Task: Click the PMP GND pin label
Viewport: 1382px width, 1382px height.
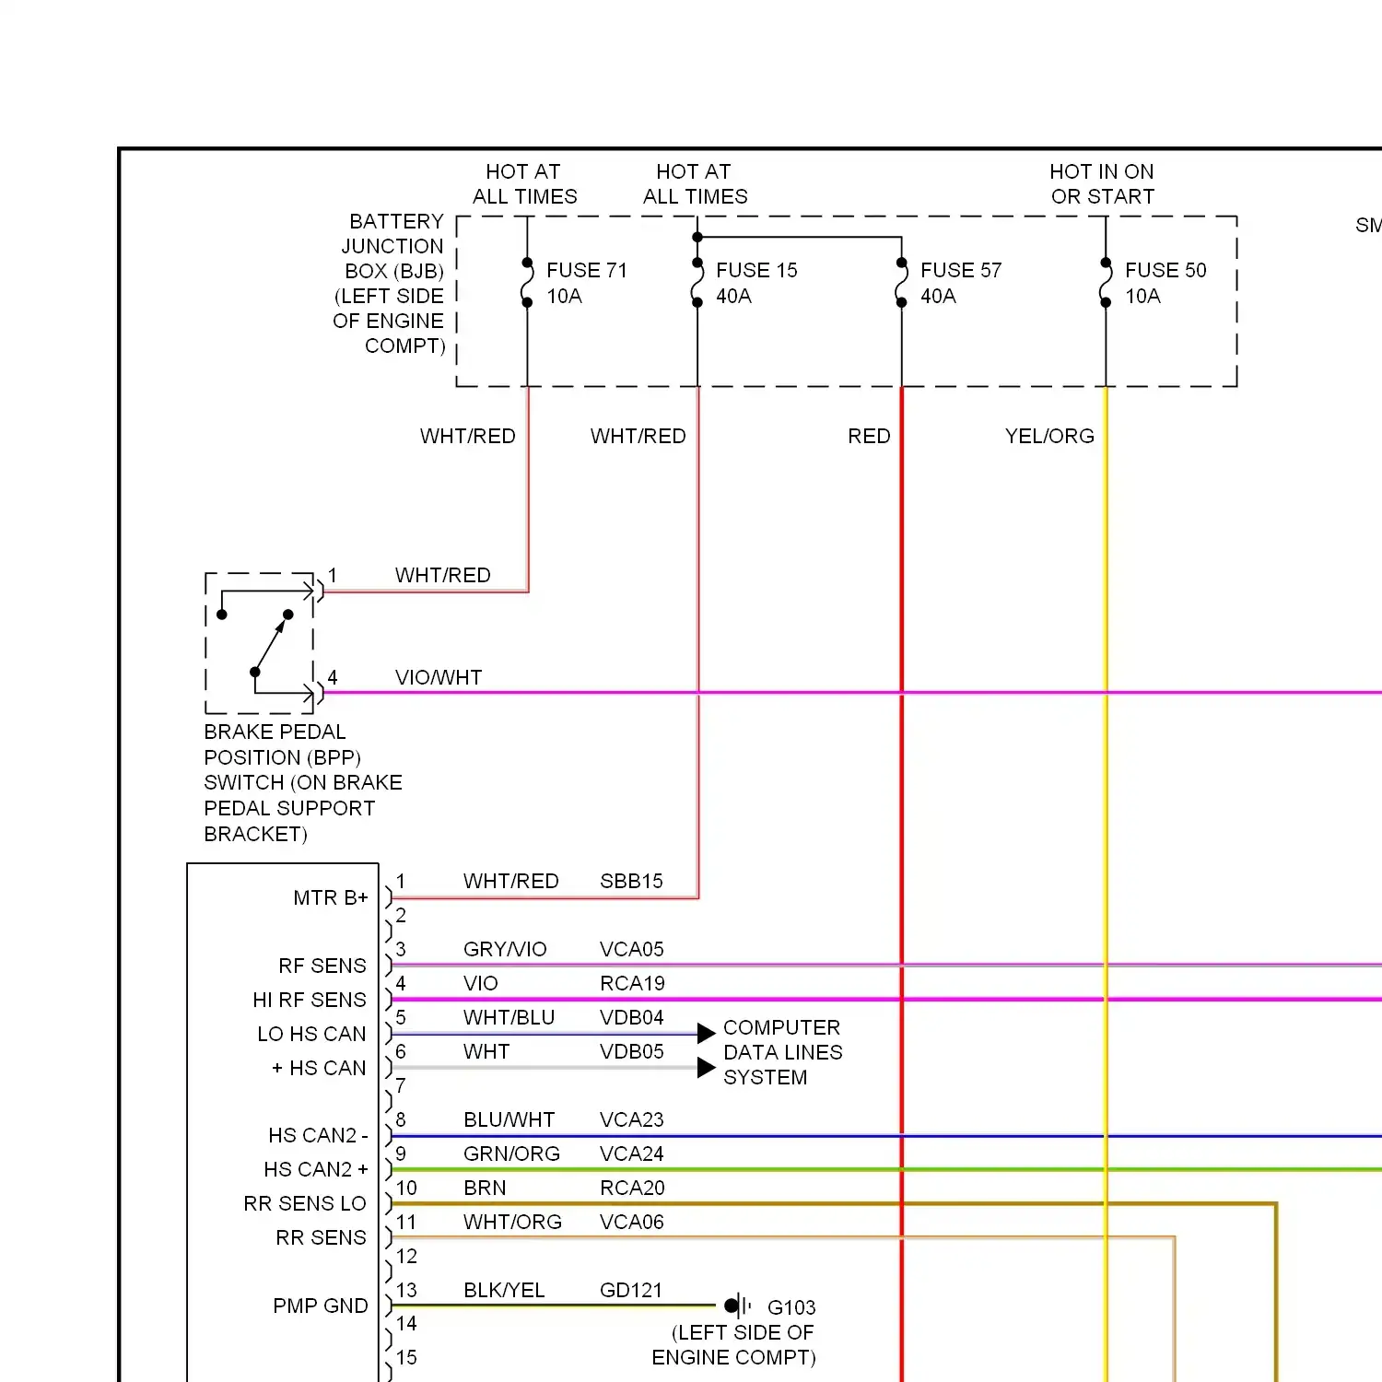Action: click(321, 1306)
